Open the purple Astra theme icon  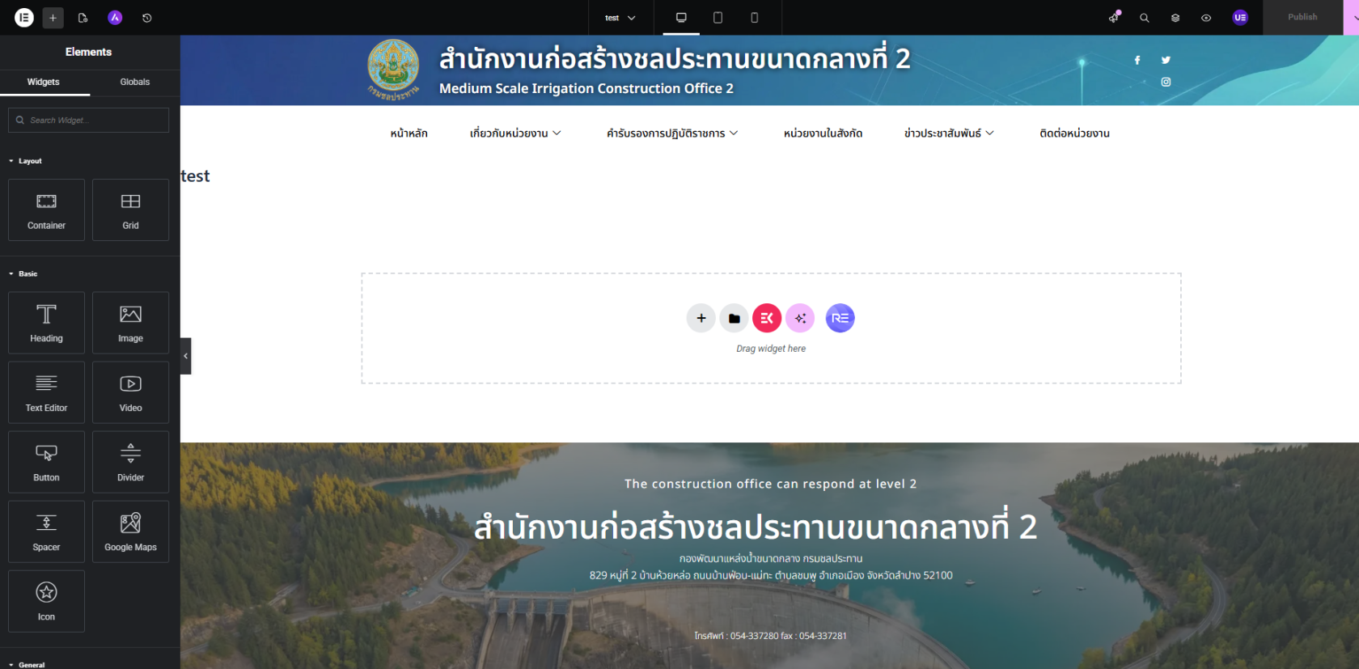(115, 17)
